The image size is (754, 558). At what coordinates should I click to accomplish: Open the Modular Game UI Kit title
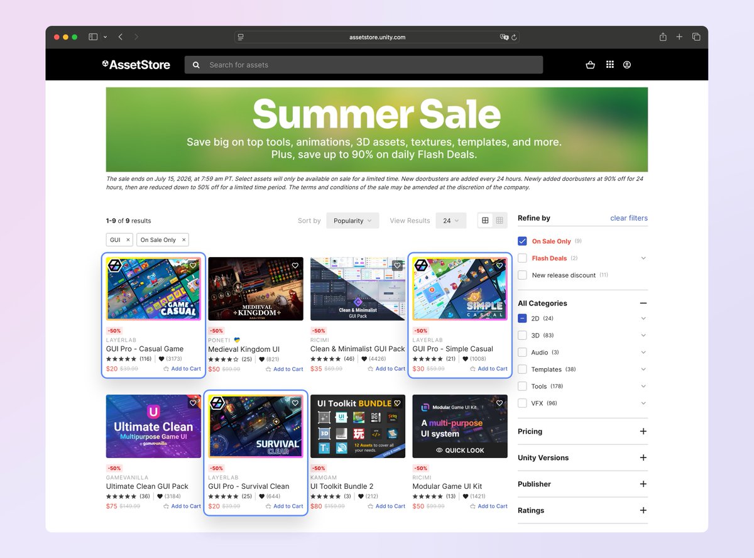click(447, 486)
